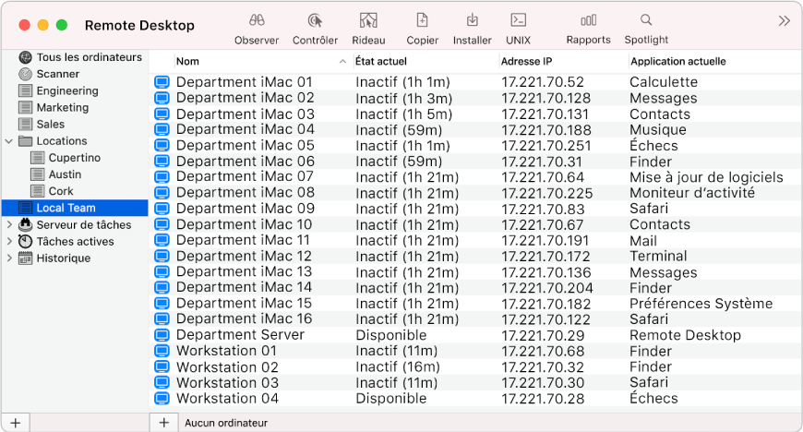Click the Spotlight search icon
The width and height of the screenshot is (803, 432).
pyautogui.click(x=646, y=20)
